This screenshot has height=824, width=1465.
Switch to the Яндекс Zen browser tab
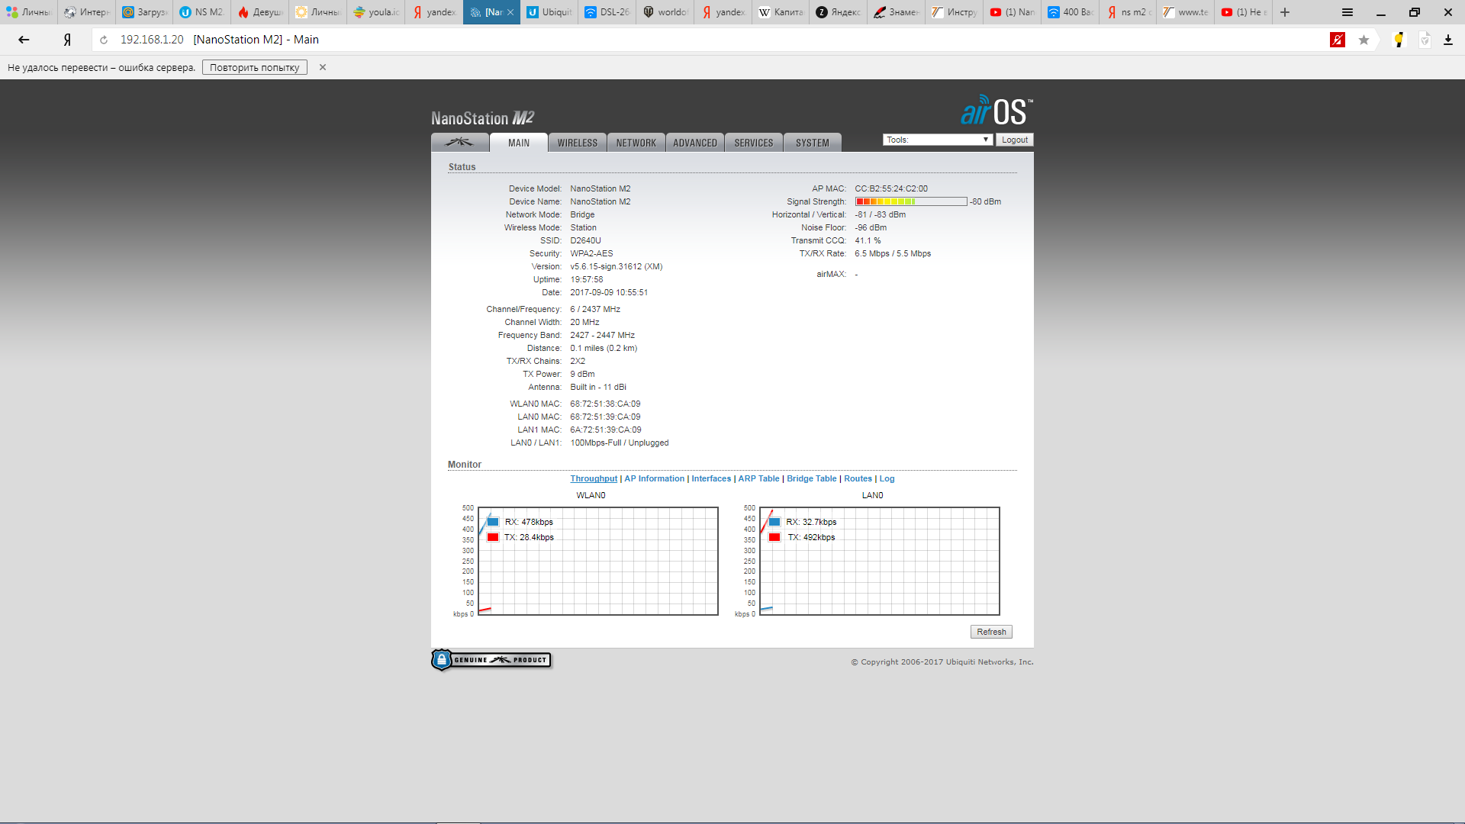coord(839,12)
